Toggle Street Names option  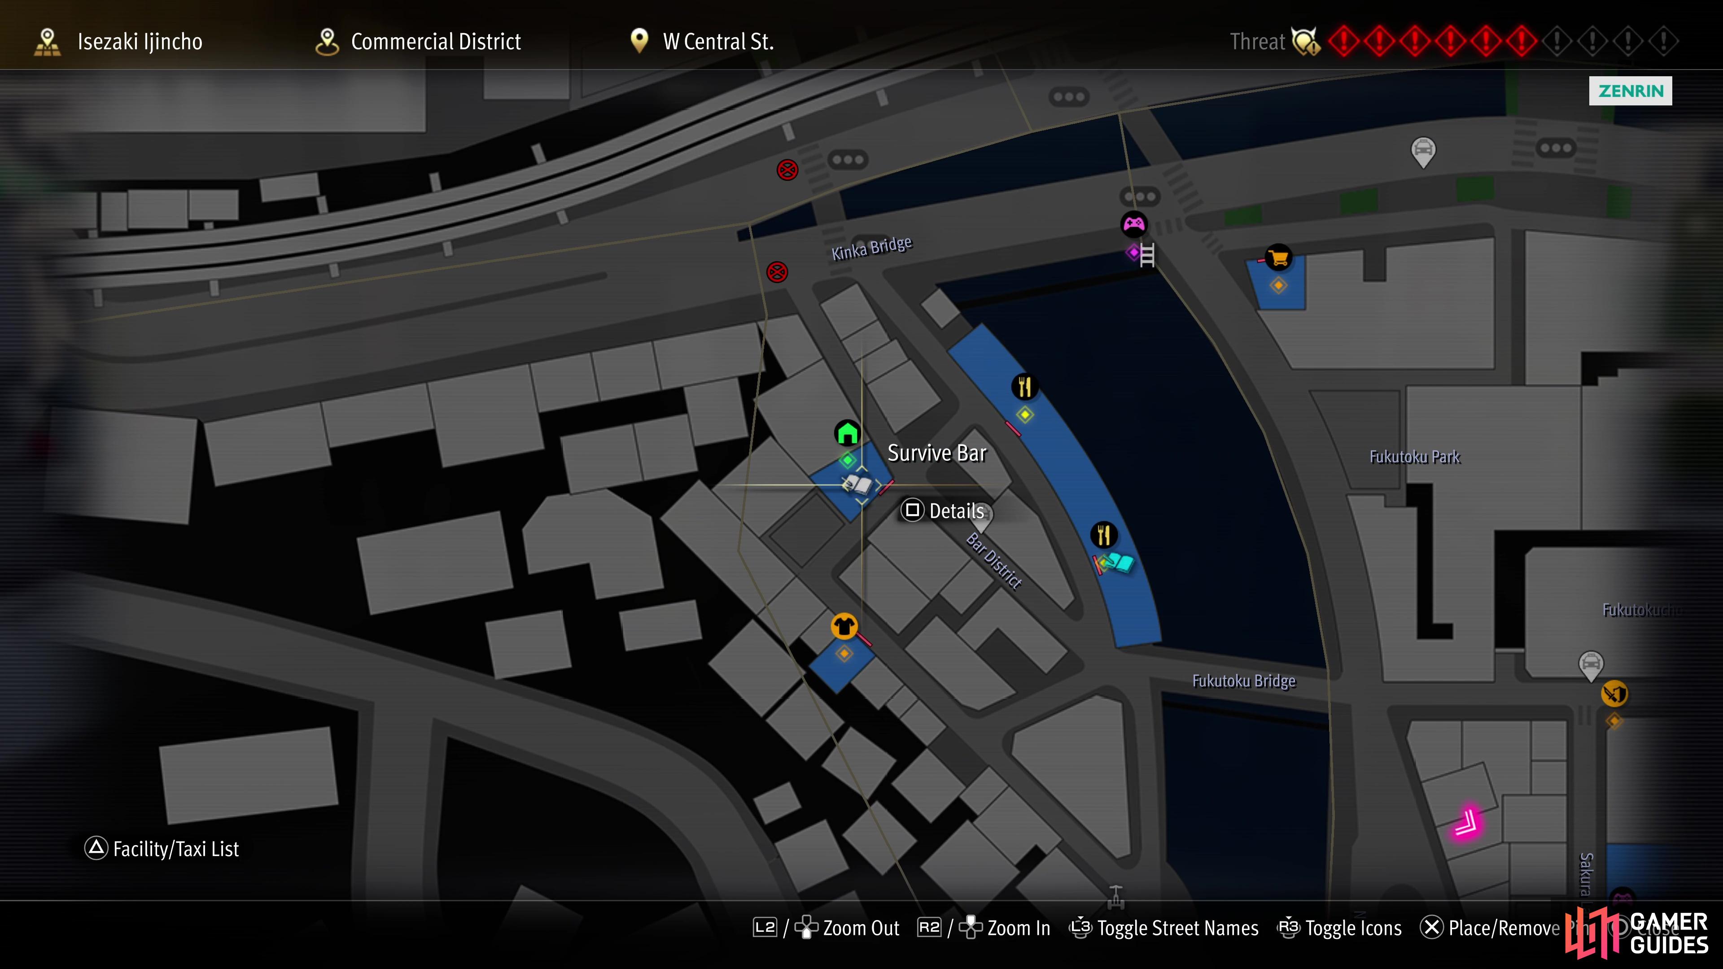(1164, 928)
